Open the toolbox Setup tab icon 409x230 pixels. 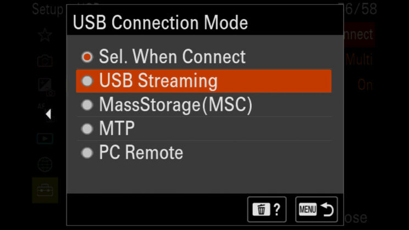coord(45,190)
